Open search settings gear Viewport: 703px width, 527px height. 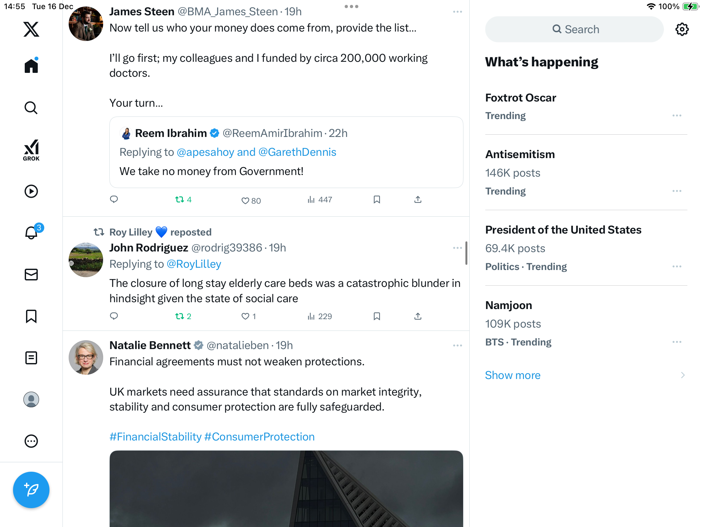point(682,29)
